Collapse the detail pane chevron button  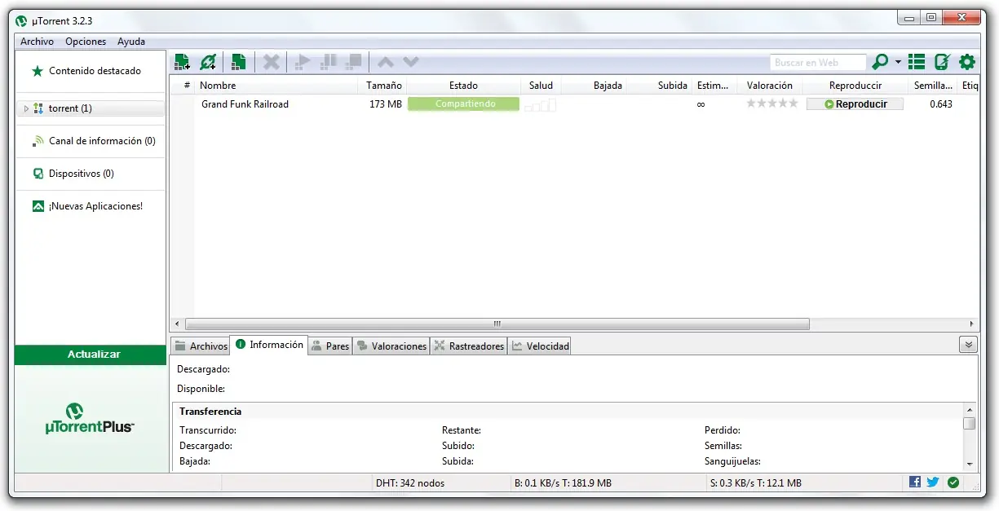click(x=968, y=345)
